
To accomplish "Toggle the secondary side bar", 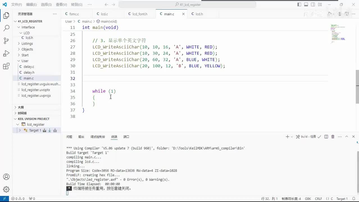I will (313, 4).
